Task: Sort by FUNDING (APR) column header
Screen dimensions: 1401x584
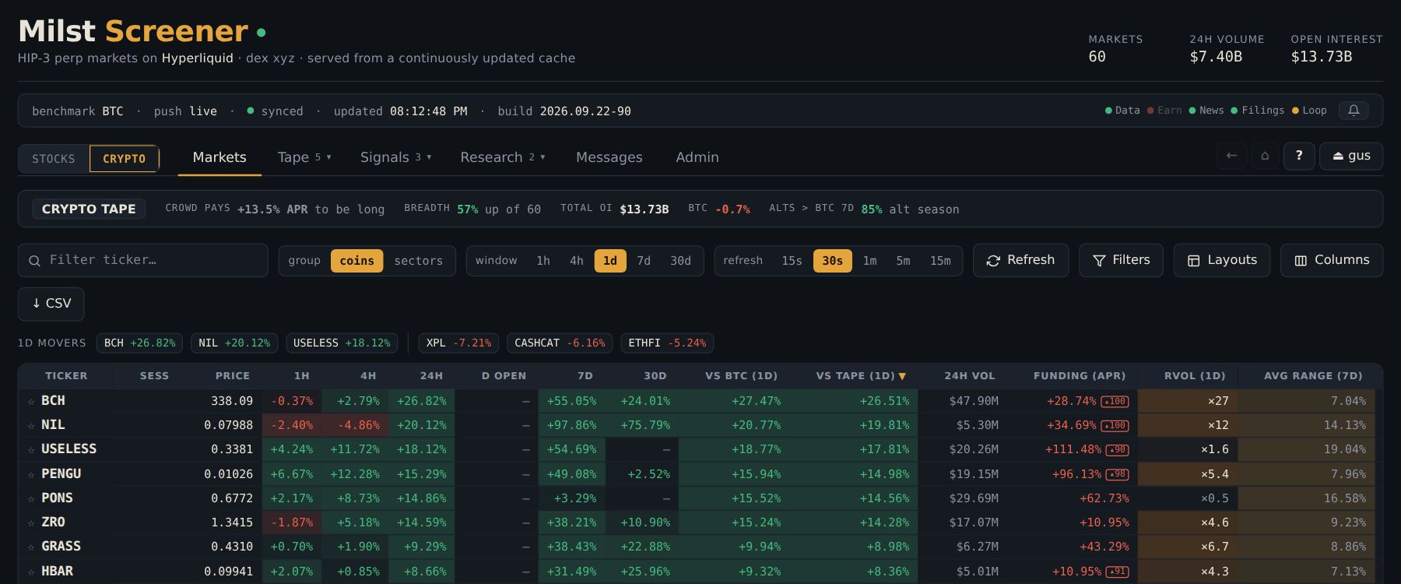Action: point(1079,376)
